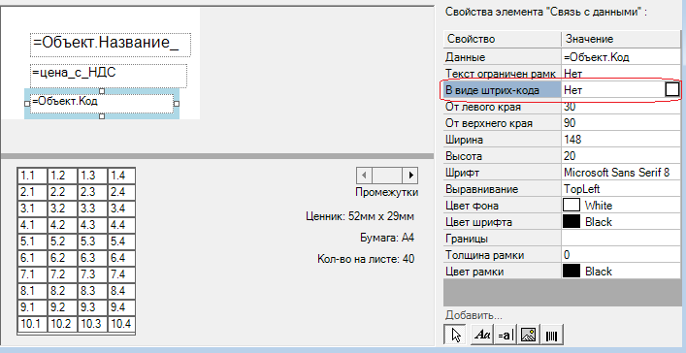Add a static text label element
Viewport: 686px width, 353px height.
point(482,335)
